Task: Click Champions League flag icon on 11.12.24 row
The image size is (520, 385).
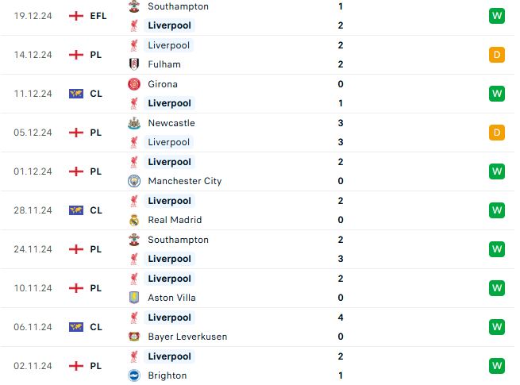Action: click(76, 94)
